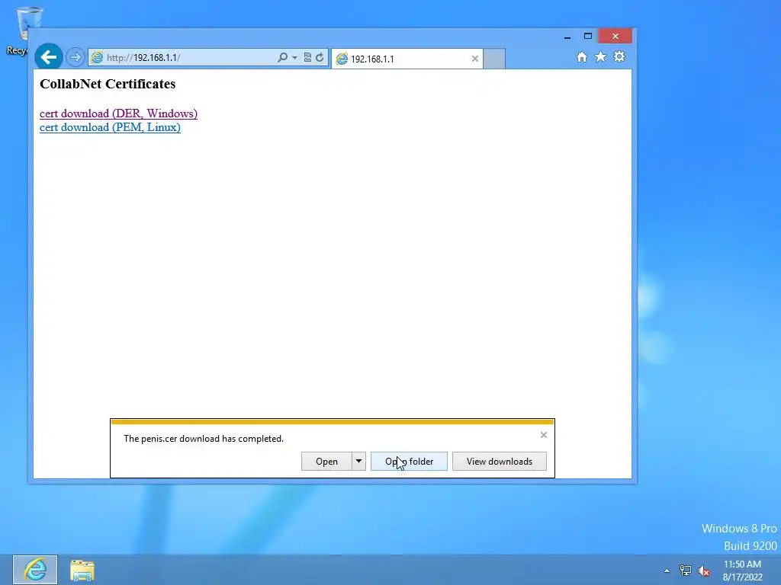The height and width of the screenshot is (585, 781).
Task: Select the 192.168.1.1 browser tab
Action: (406, 59)
